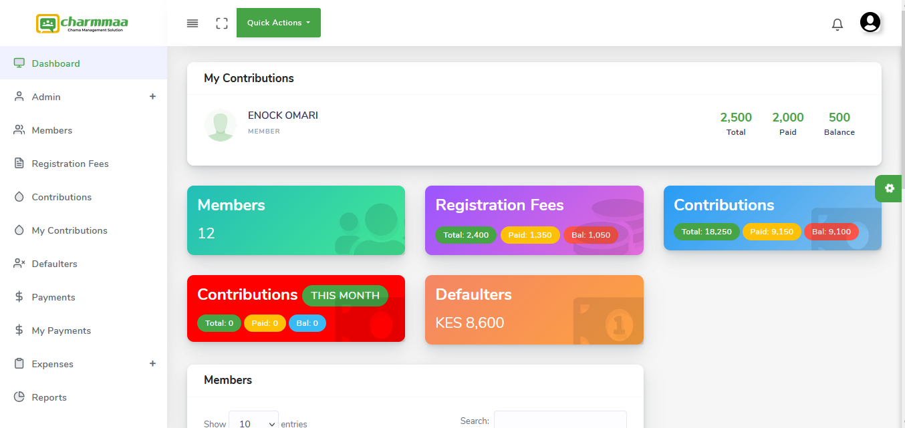Screen dimensions: 905x428
Task: Click the THIS MONTH badge
Action: [345, 296]
